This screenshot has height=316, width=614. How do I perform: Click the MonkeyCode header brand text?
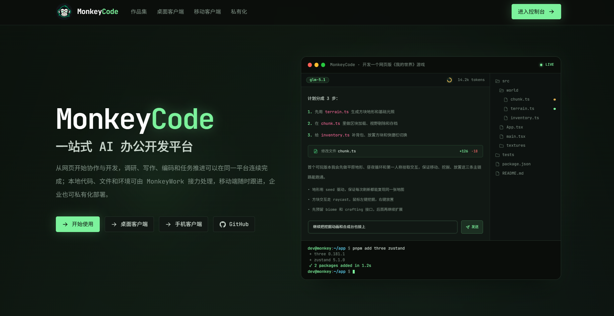click(x=98, y=12)
